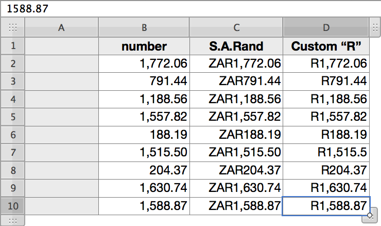Select the row 10 header

coord(13,206)
